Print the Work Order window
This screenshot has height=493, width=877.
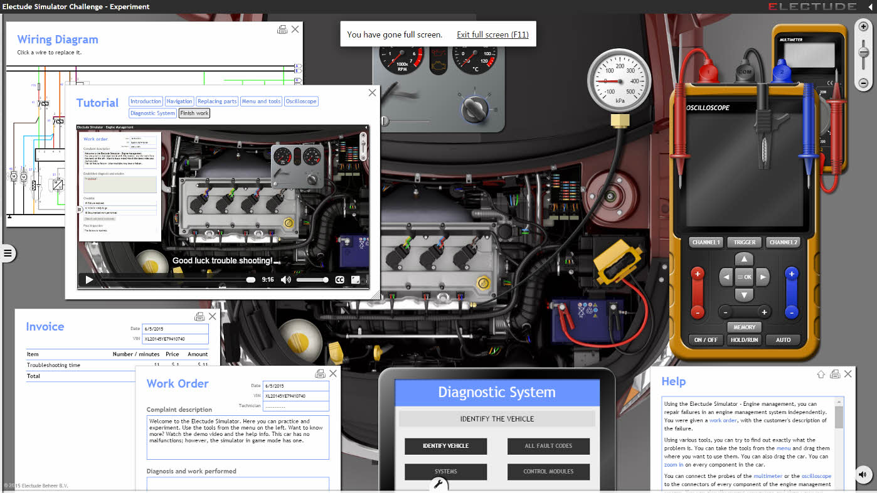320,374
